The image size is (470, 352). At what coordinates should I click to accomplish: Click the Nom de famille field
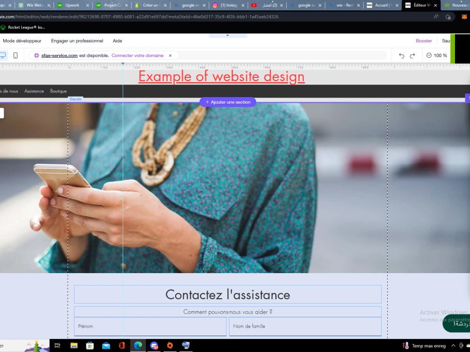pyautogui.click(x=305, y=326)
